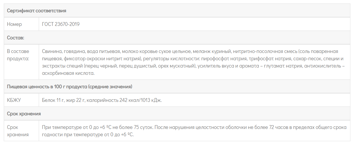Viewport: 353px width, 147px height.
Task: Click "75 суток" in the storage text
Action: (x=144, y=127)
